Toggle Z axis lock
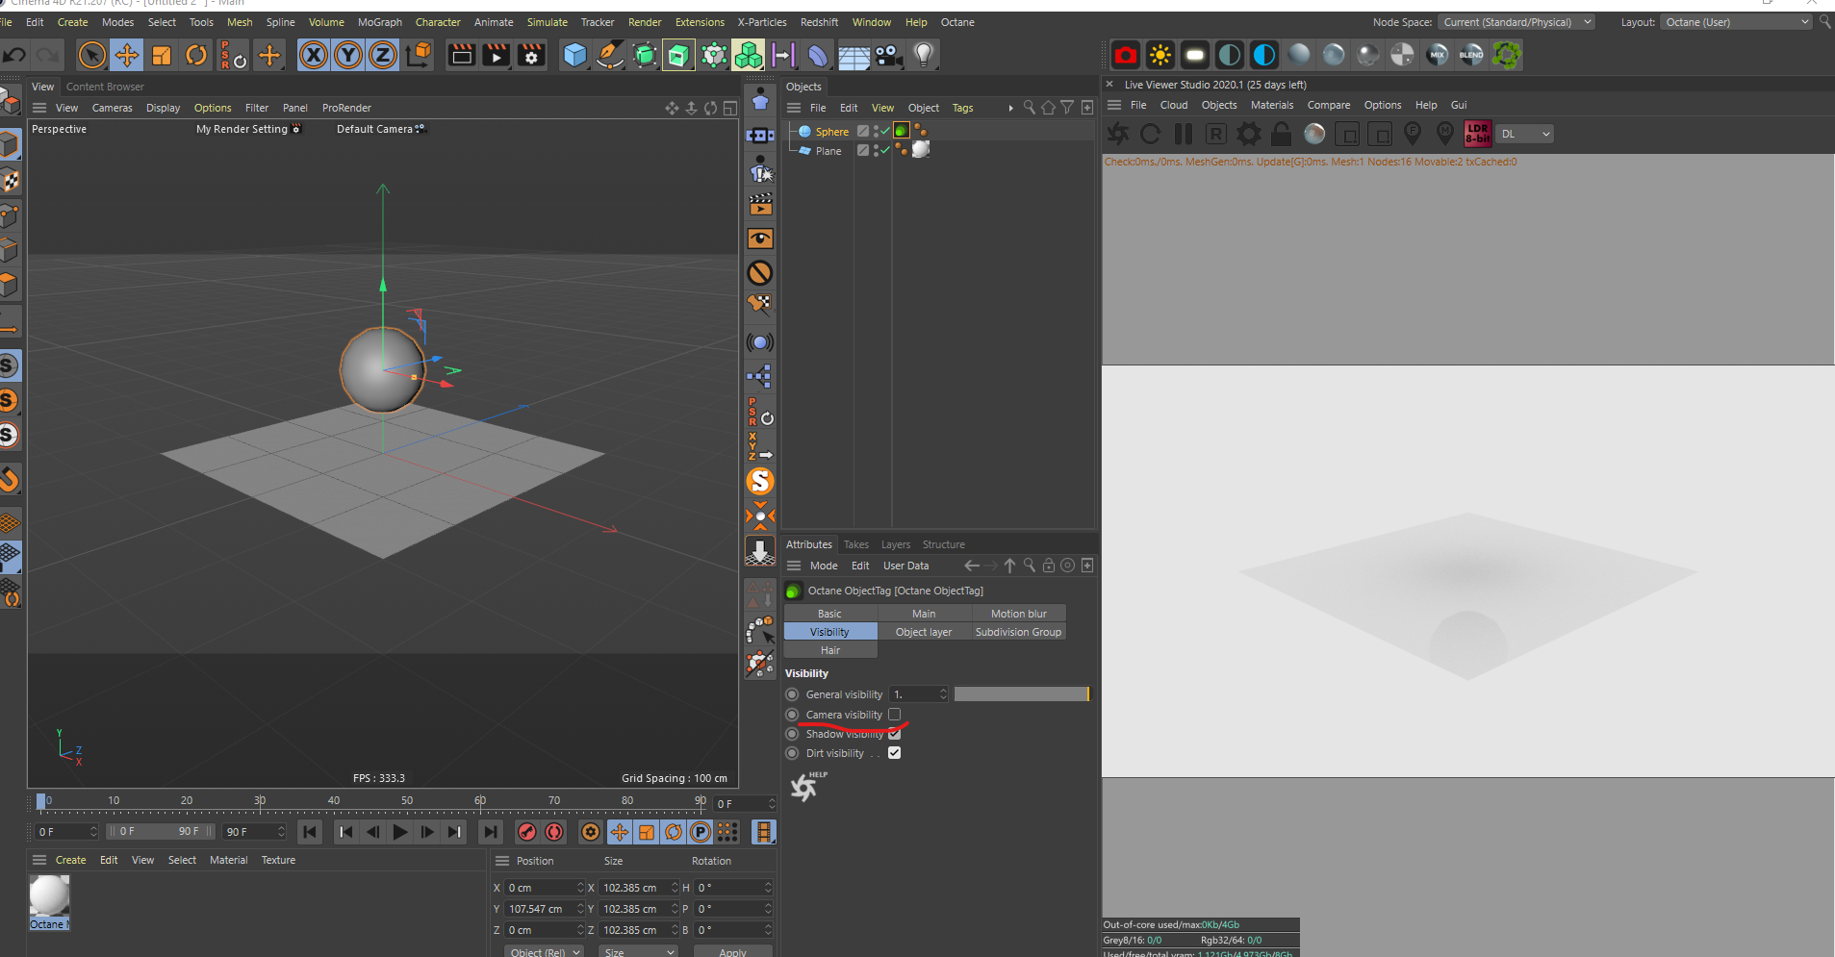 click(383, 55)
